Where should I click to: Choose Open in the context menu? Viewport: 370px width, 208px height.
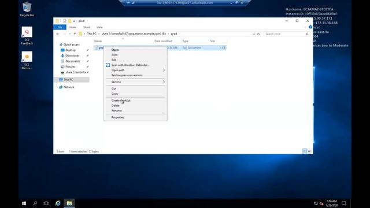pos(135,50)
